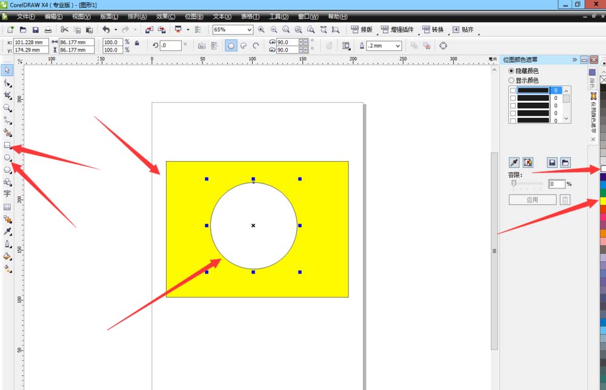Select the Ellipse tool in toolbox
This screenshot has width=606, height=390.
point(7,157)
